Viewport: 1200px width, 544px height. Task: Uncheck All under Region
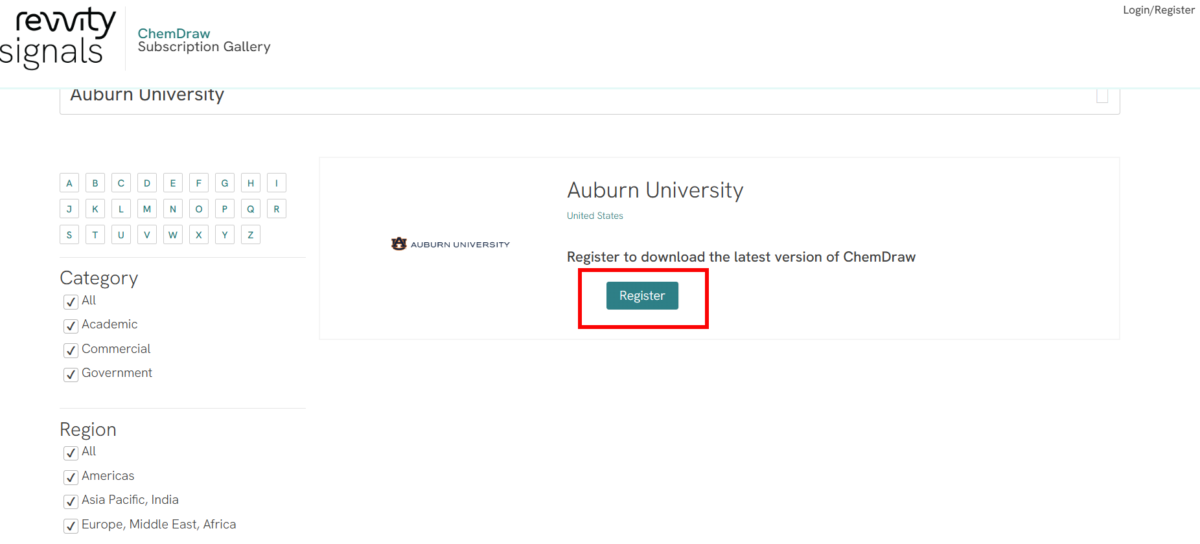tap(71, 453)
